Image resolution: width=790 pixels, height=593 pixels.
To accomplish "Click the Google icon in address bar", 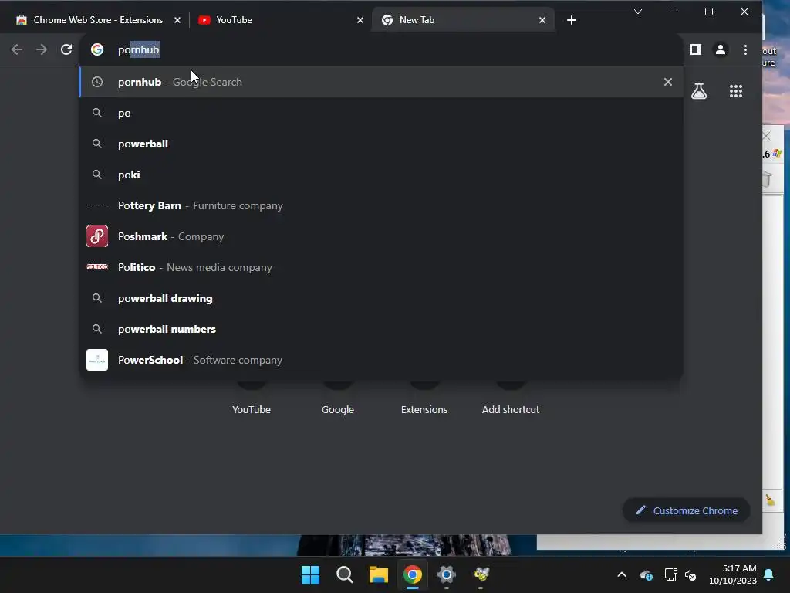I will coord(97,49).
